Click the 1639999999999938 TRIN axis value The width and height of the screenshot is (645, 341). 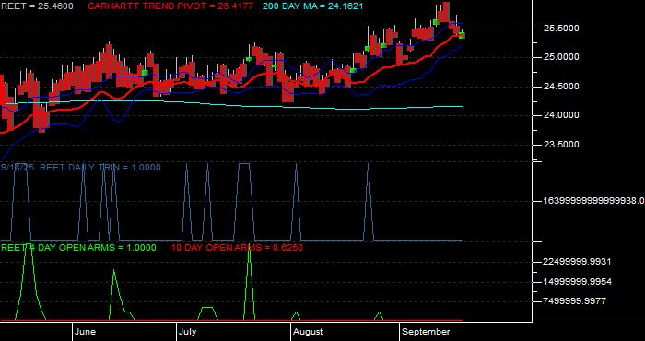[594, 200]
